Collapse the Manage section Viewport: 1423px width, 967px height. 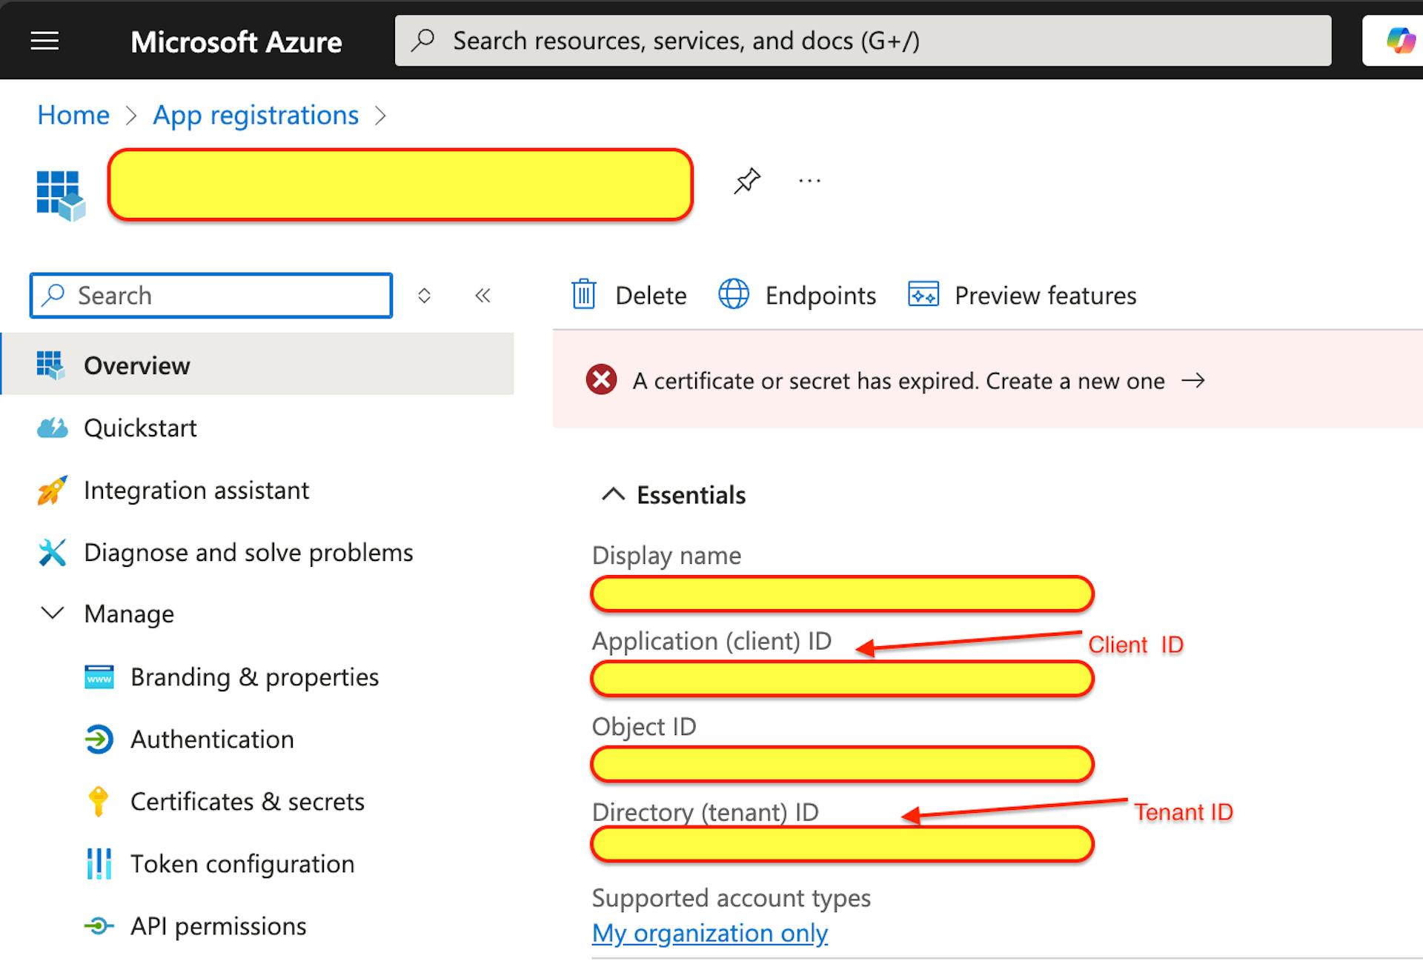click(x=52, y=613)
